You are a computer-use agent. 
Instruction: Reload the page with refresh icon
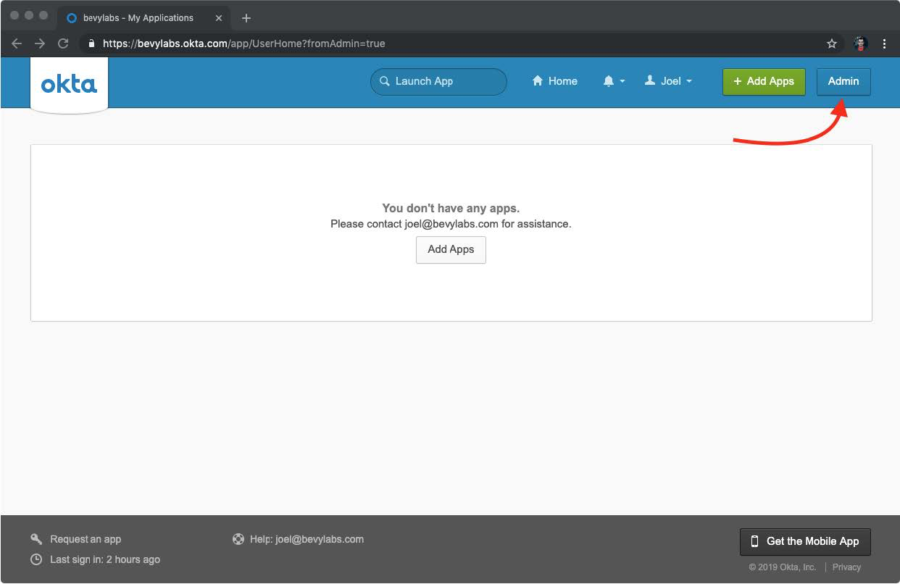63,43
